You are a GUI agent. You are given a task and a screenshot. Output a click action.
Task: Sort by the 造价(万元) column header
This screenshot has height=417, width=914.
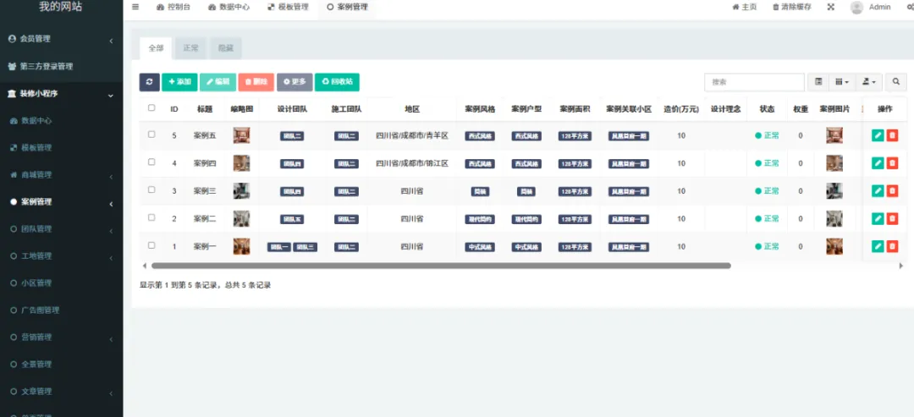680,109
